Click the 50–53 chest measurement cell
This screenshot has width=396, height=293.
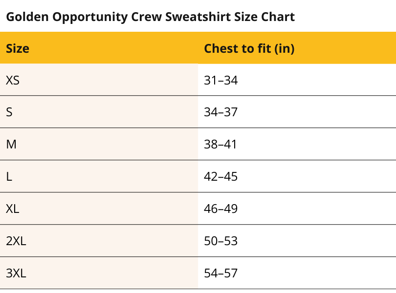click(x=220, y=241)
